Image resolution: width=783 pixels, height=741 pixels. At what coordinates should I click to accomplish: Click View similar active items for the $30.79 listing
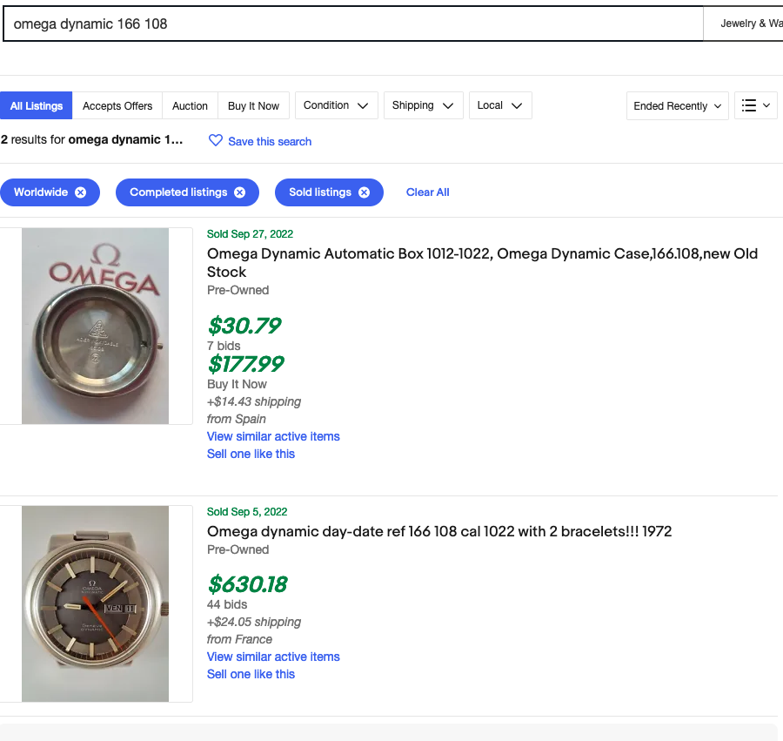[x=273, y=436]
